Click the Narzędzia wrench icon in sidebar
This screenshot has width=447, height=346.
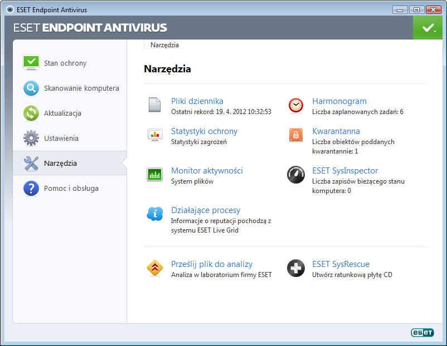pos(31,164)
